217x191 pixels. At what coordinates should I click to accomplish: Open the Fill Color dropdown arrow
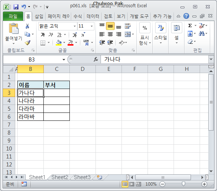[x=64, y=42]
